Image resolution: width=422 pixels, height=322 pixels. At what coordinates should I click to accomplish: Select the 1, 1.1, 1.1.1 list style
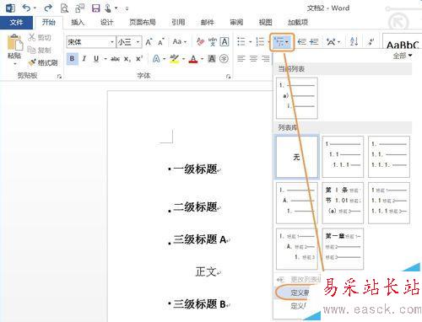pyautogui.click(x=343, y=157)
